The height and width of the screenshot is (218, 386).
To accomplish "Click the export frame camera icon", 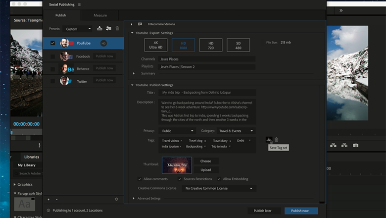I will coord(355,145).
